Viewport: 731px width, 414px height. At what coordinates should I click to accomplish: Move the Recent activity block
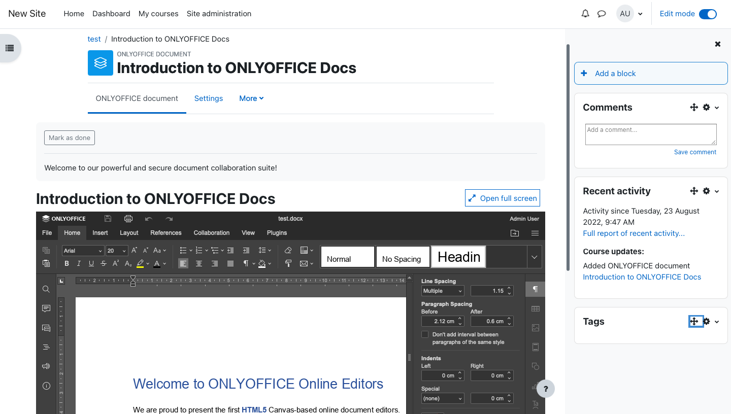coord(694,191)
